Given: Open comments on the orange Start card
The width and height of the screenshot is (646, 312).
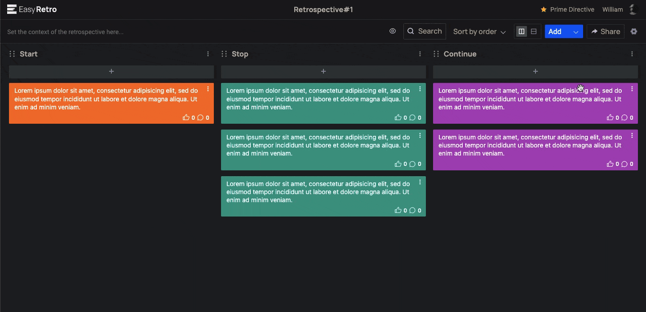Looking at the screenshot, I should 200,117.
